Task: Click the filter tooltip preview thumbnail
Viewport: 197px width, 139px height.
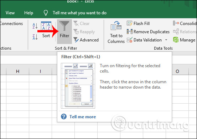Action: 78,86
